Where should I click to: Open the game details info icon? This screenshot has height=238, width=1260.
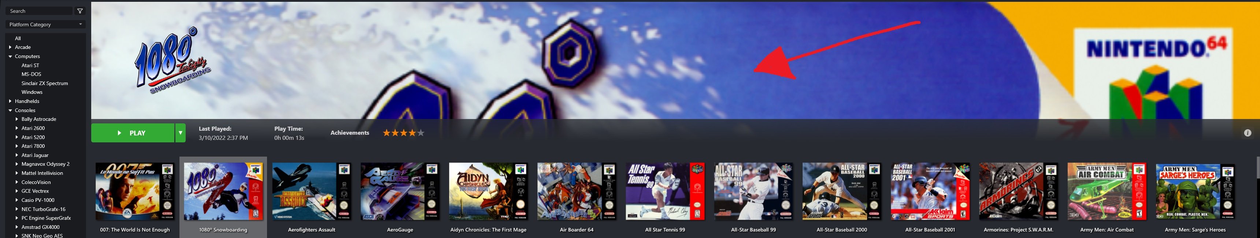coord(1247,133)
